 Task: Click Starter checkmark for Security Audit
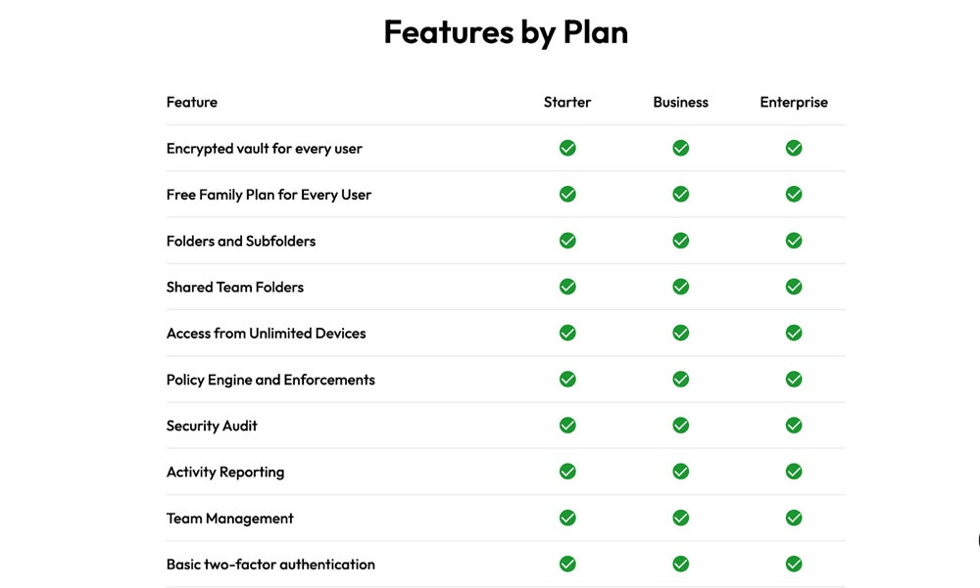(x=567, y=426)
